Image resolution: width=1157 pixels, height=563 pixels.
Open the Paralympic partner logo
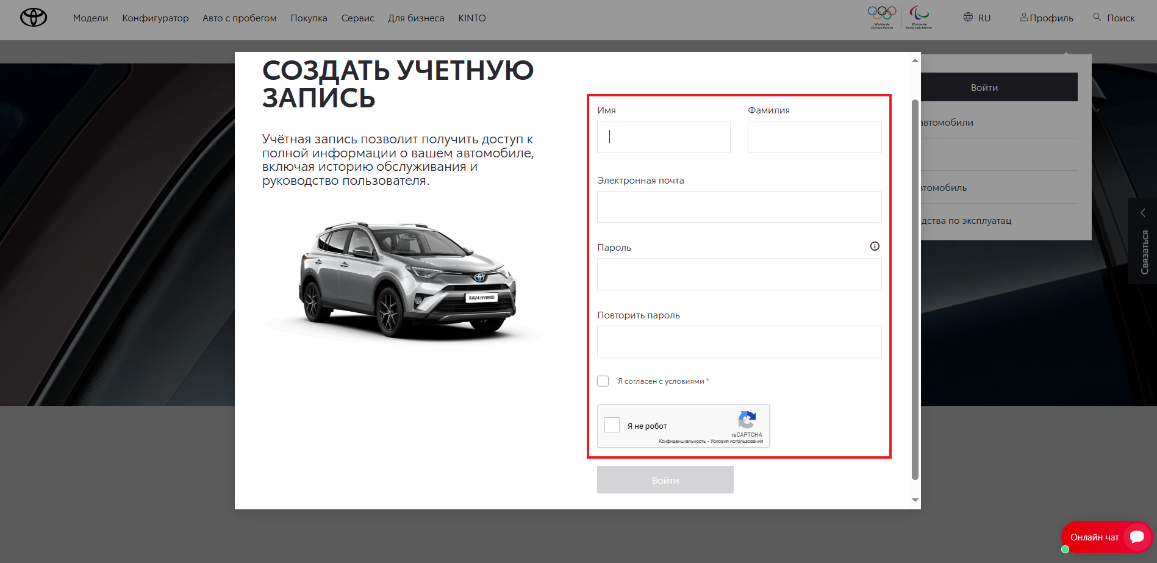click(919, 17)
